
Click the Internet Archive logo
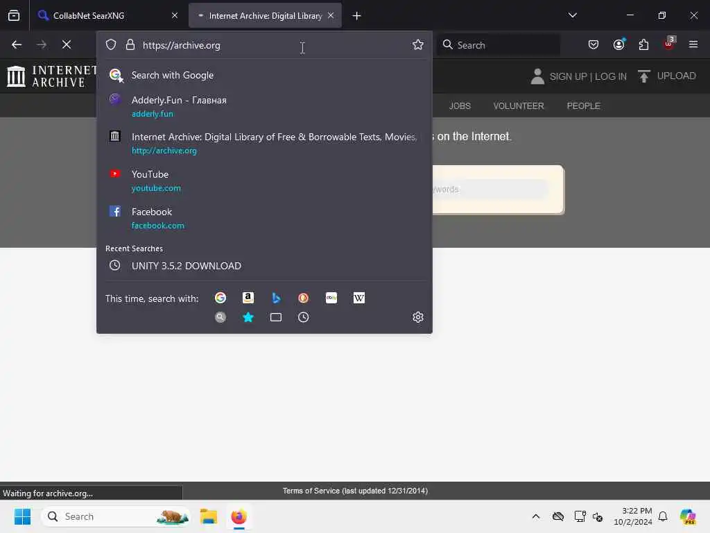[51, 76]
